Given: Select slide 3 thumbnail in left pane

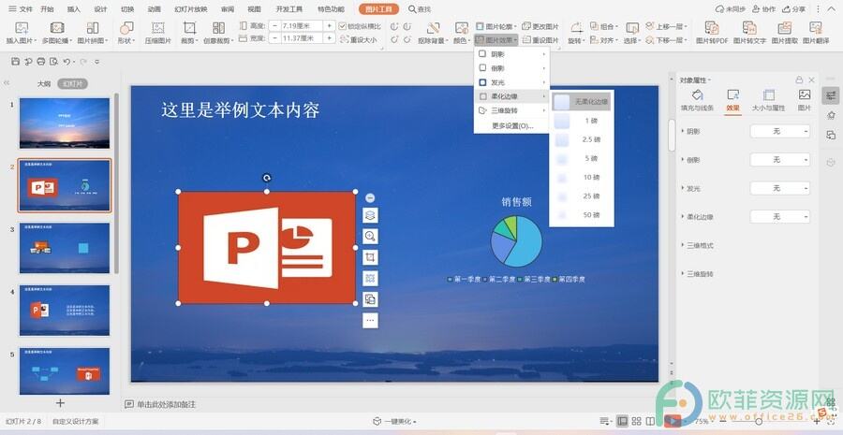Looking at the screenshot, I should point(65,248).
